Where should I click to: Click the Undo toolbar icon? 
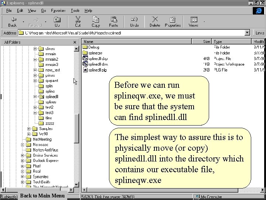point(134,20)
